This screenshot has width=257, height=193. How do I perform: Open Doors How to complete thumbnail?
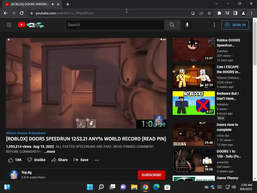click(194, 134)
